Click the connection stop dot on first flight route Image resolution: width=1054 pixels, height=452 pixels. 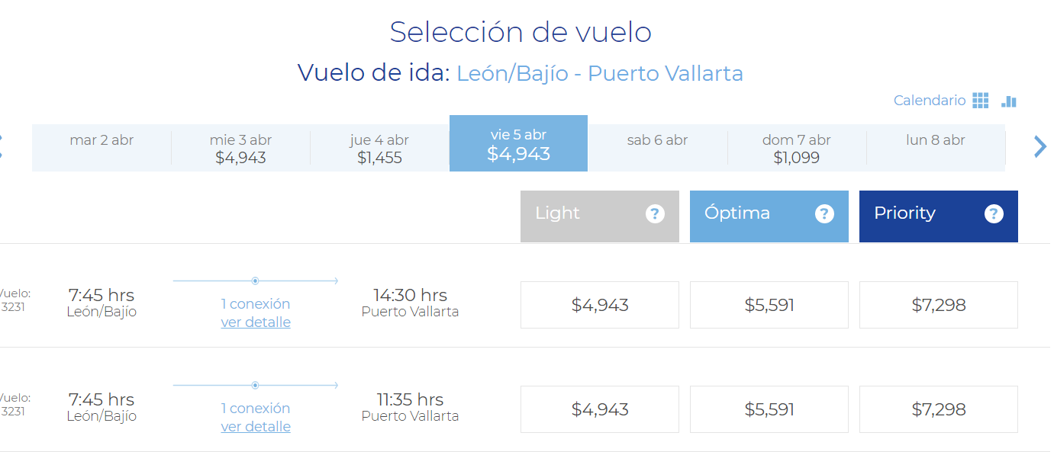pos(256,280)
